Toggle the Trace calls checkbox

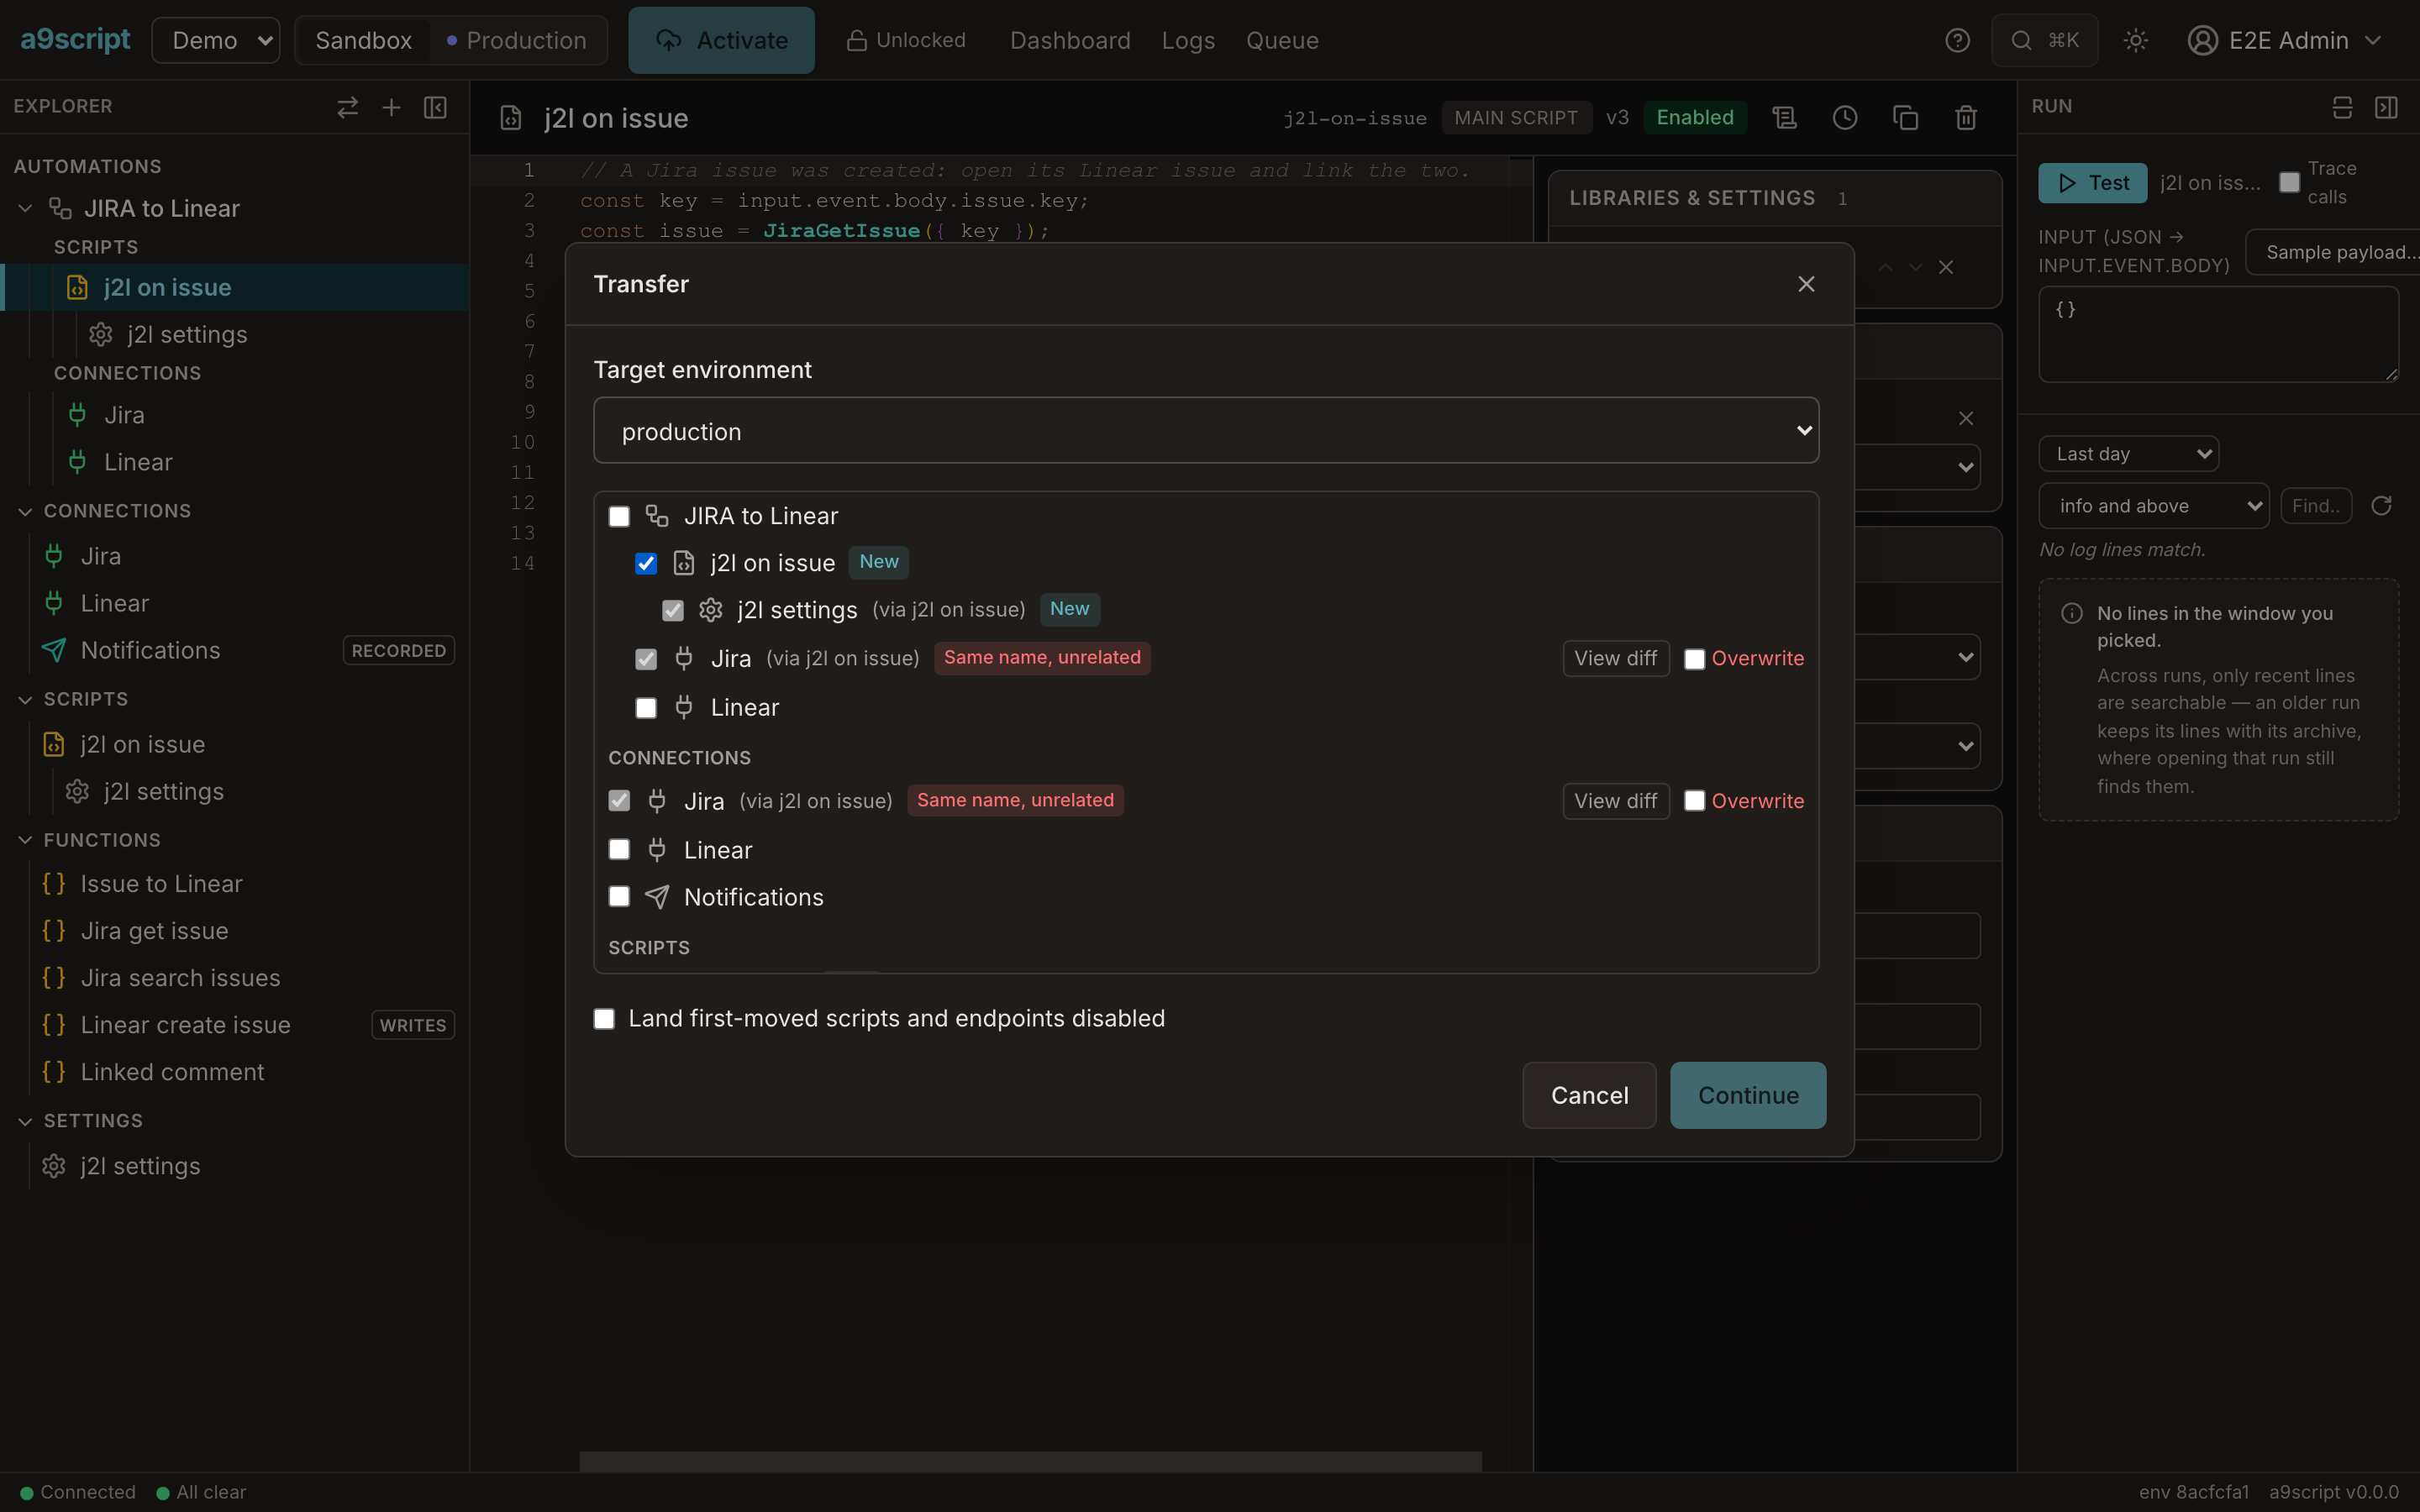2289,182
